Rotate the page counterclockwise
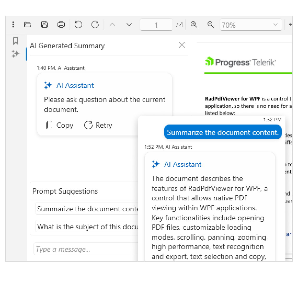This screenshot has width=298, height=293. [x=78, y=24]
